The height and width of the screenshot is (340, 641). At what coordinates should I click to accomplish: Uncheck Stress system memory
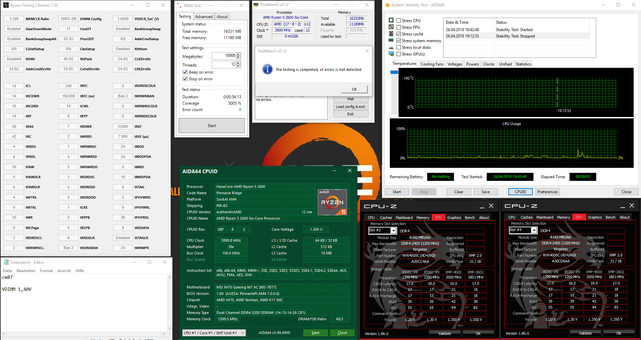tap(398, 41)
